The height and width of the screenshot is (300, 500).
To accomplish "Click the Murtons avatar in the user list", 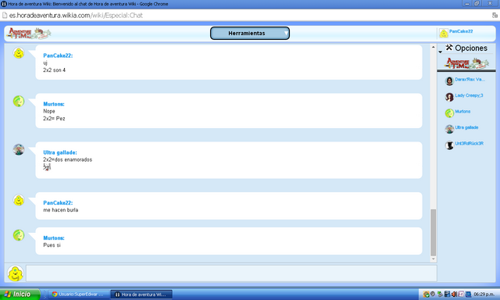I will point(449,112).
